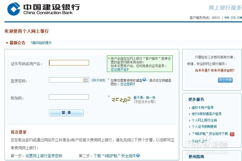Click the 证件号码或用户名 input field

pos(69,63)
